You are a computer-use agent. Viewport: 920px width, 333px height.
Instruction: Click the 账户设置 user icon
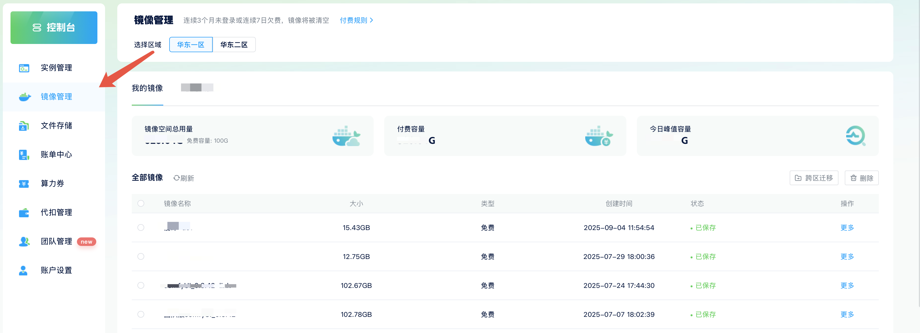pyautogui.click(x=24, y=270)
